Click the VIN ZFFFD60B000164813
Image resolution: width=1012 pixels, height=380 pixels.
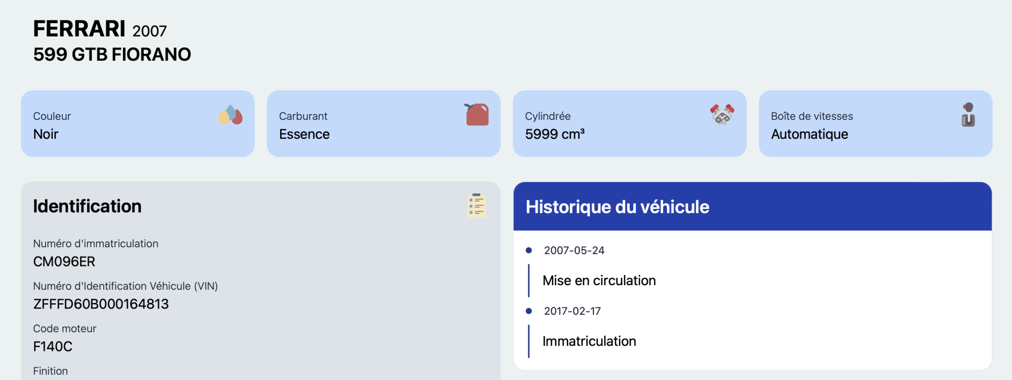click(101, 304)
